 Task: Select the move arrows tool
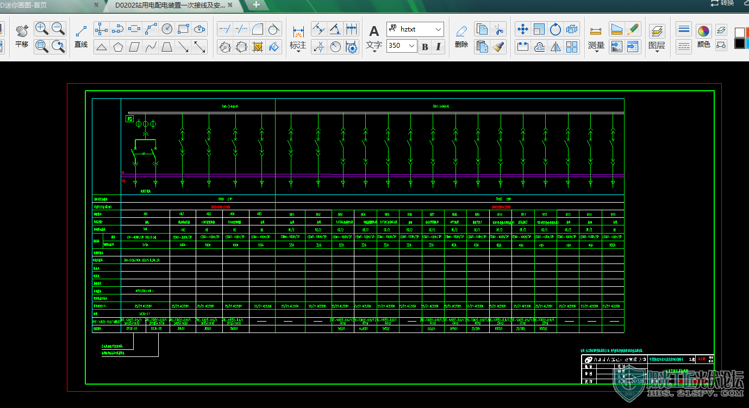coord(522,29)
